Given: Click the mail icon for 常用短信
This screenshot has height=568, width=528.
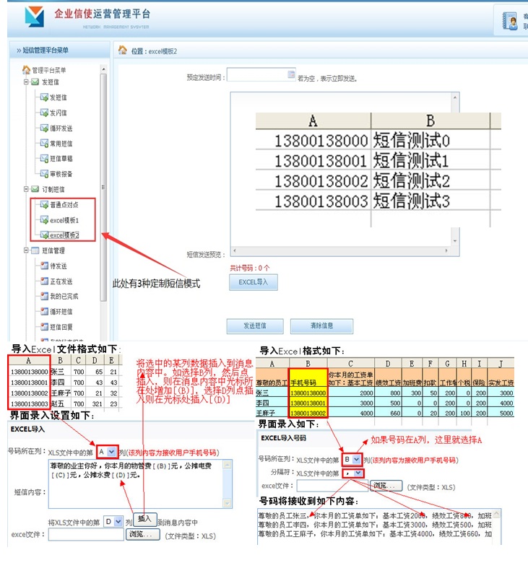Looking at the screenshot, I should (x=44, y=144).
